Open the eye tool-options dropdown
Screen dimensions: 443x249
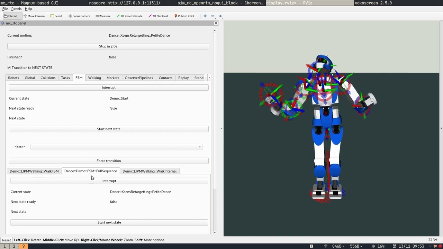click(220, 16)
